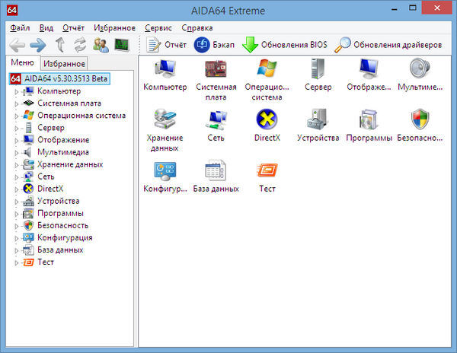
Task: Expand the Тест tree node
Action: tap(16, 262)
